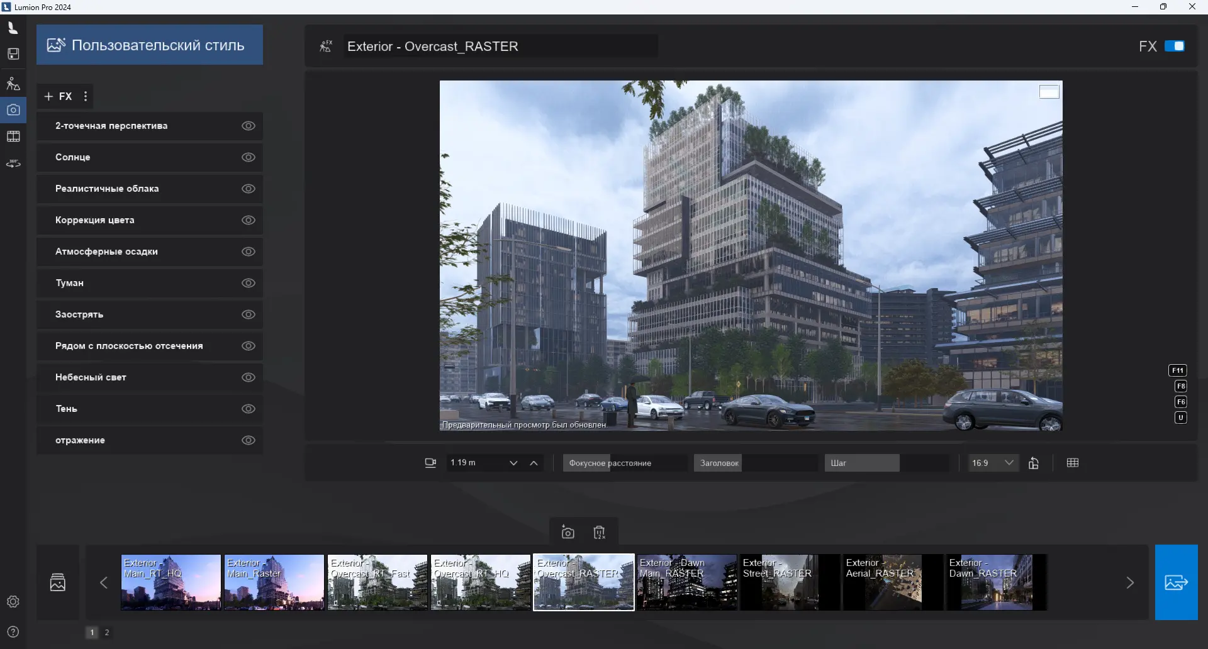Click the Пользовательский стиль button

click(150, 45)
